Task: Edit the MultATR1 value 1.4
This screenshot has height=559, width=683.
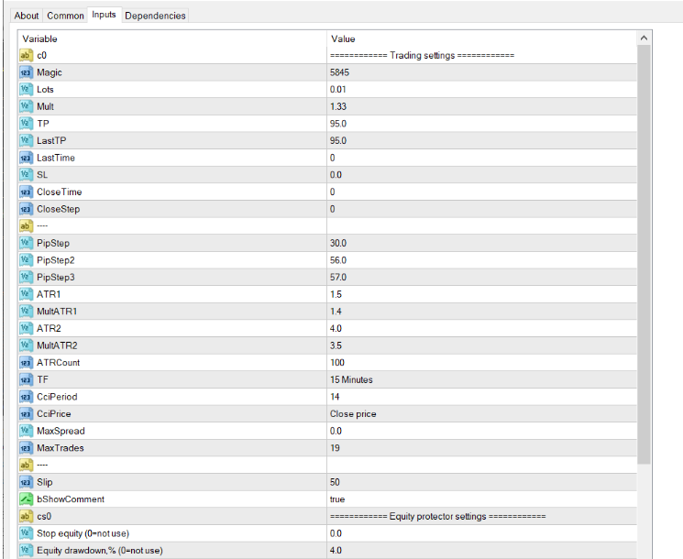Action: click(x=481, y=312)
